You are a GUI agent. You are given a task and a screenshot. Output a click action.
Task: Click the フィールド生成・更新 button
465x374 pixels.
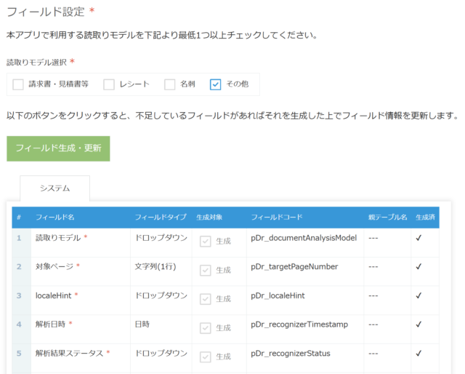pyautogui.click(x=58, y=148)
